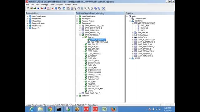The width and height of the screenshot is (200, 112).
Task: Click the Save floppy-disk toolbar icon
Action: 45,8
